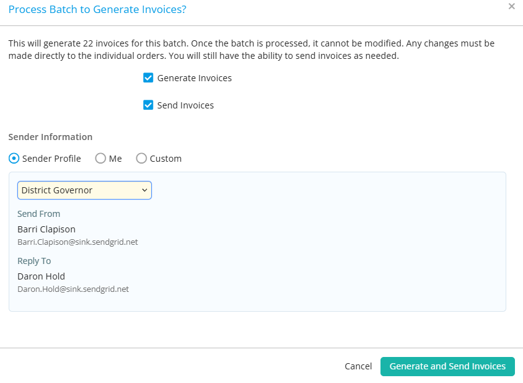Image resolution: width=523 pixels, height=383 pixels.
Task: Click the Daron Hold reply-to name
Action: [41, 276]
